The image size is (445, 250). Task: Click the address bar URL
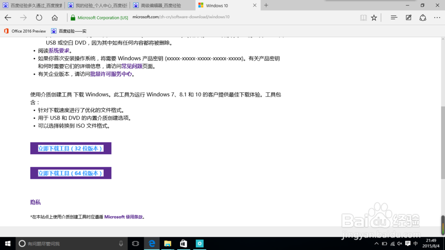coord(181,17)
